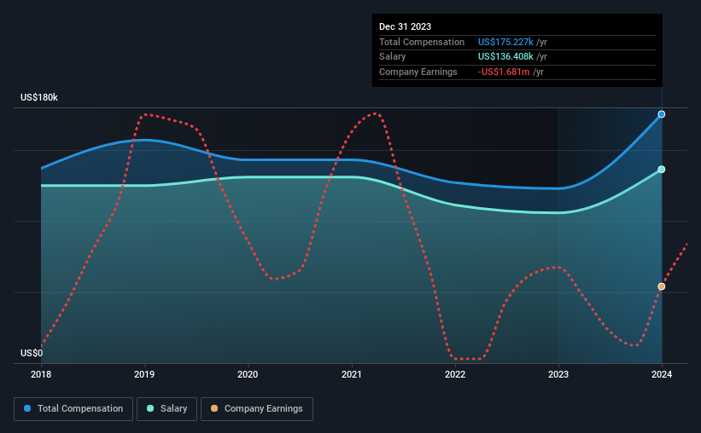
Task: Click the 2020 x-axis label
Action: [248, 374]
